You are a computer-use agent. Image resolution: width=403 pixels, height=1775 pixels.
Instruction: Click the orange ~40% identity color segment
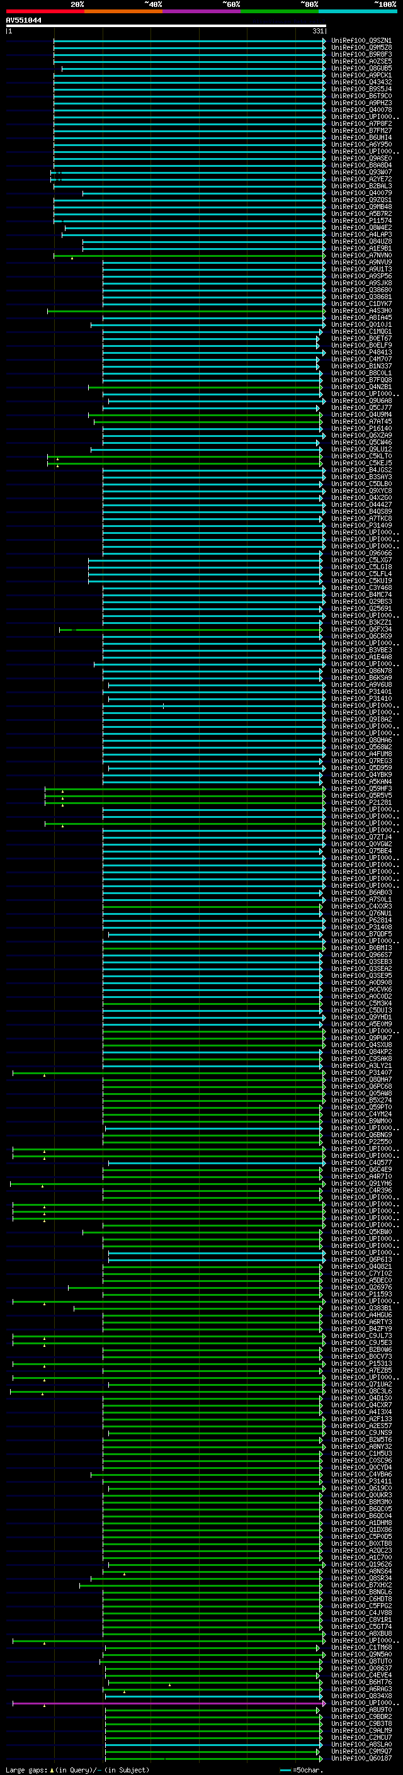pos(123,11)
